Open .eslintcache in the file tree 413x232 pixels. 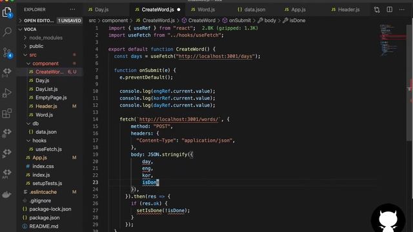click(x=43, y=192)
